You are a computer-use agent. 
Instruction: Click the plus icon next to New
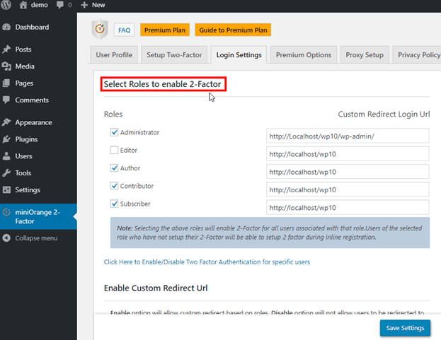pos(84,5)
